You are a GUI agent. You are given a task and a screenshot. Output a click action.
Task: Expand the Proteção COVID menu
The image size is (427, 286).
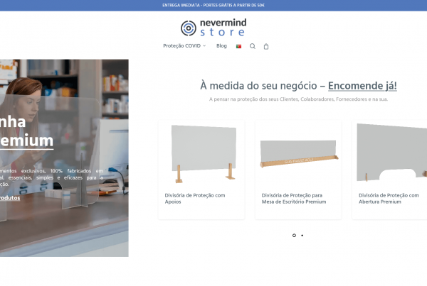[184, 46]
